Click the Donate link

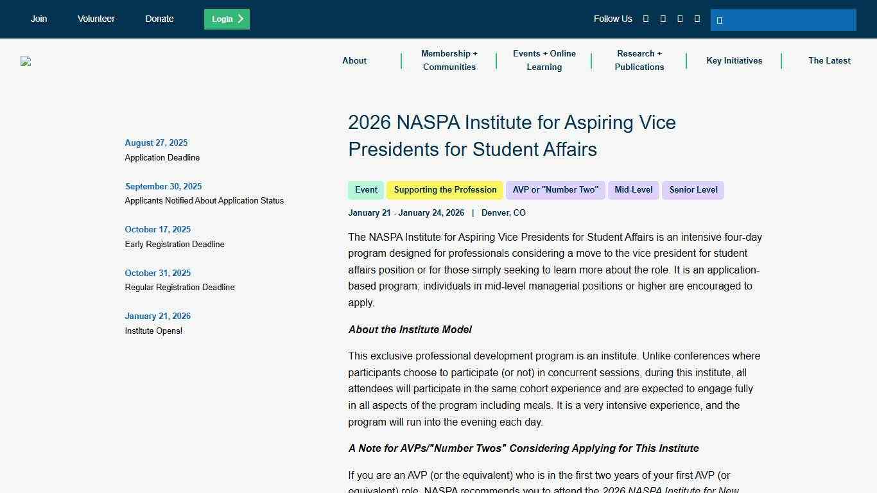tap(159, 19)
